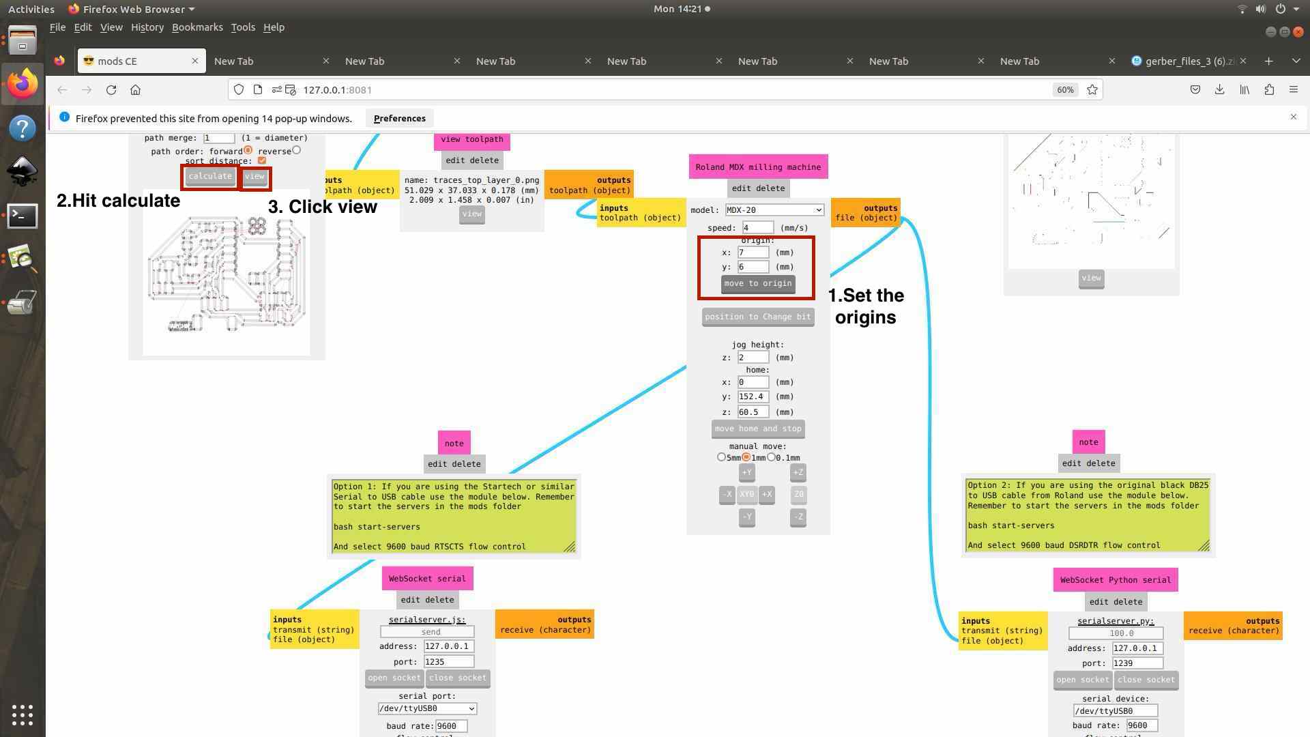The width and height of the screenshot is (1310, 737).
Task: Select 5mm manual move radio option
Action: coord(721,457)
